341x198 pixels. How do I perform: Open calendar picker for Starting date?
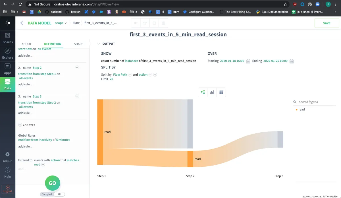248,61
